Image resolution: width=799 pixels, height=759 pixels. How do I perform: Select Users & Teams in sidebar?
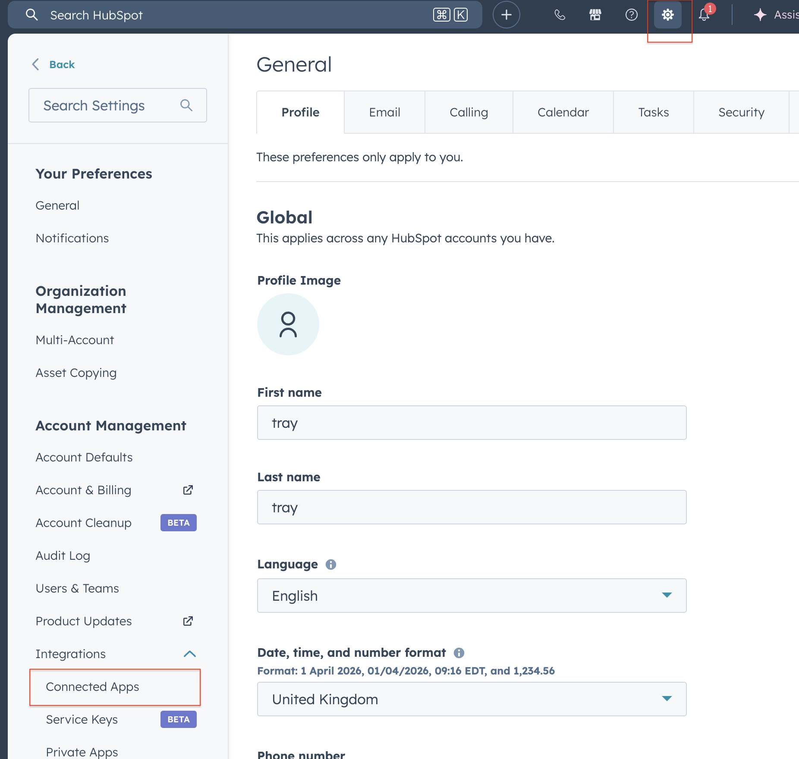tap(77, 588)
